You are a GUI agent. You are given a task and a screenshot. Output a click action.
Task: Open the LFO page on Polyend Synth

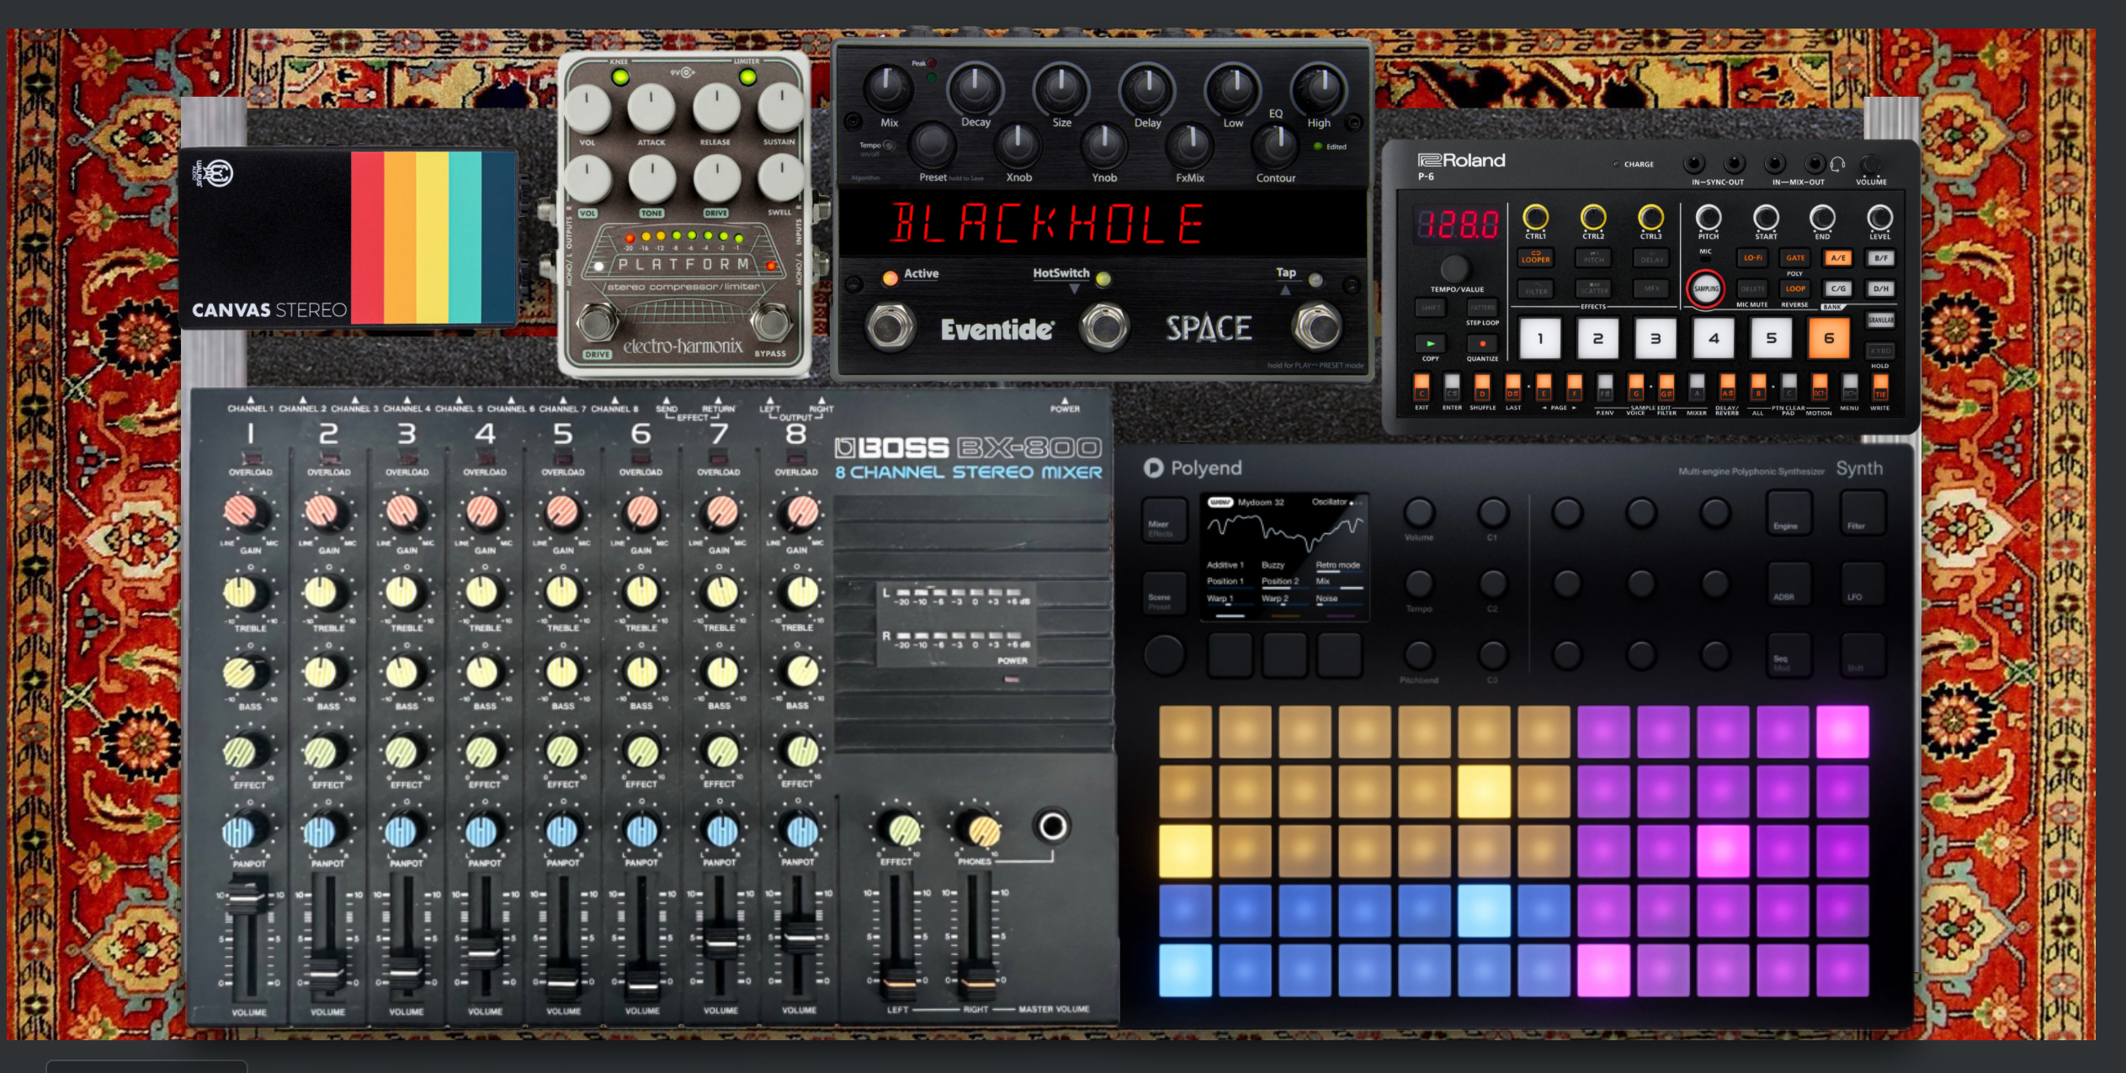[1862, 584]
